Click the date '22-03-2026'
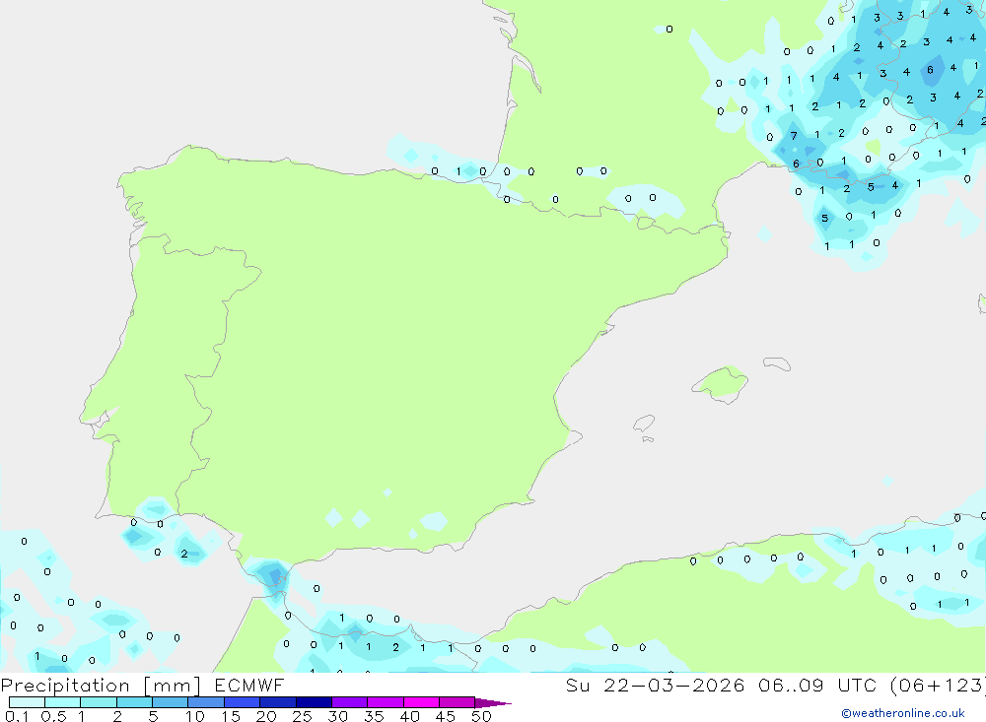 674,685
